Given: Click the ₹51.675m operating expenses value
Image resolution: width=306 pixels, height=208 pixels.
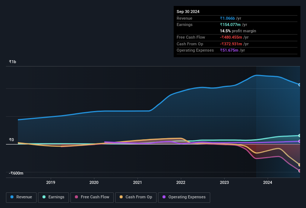Looking at the screenshot, I should click(x=229, y=50).
